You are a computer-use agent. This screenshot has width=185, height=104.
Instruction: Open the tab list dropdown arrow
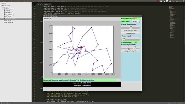(x=184, y=4)
